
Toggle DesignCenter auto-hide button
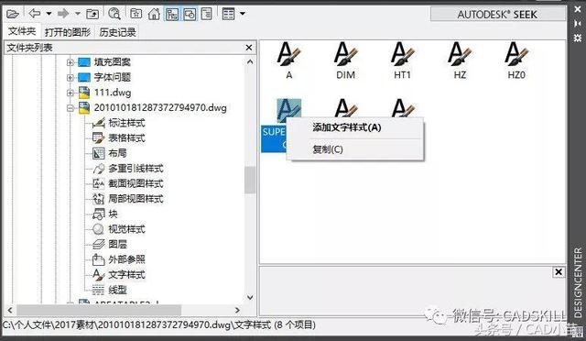578,24
